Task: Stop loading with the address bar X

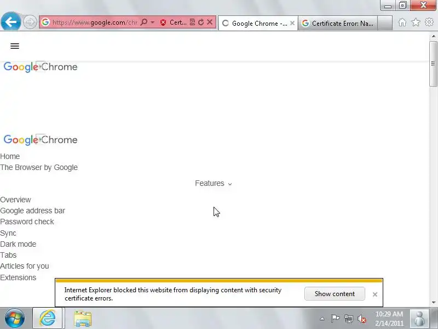Action: [210, 22]
